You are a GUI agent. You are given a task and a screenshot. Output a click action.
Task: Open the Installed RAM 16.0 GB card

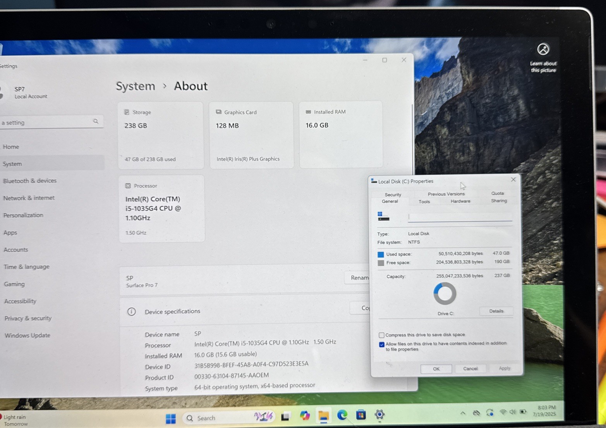(x=341, y=134)
